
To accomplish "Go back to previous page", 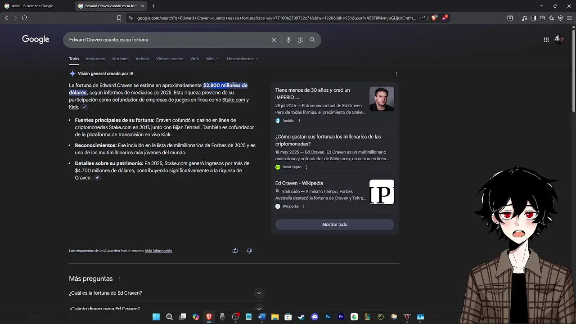I will pyautogui.click(x=7, y=18).
